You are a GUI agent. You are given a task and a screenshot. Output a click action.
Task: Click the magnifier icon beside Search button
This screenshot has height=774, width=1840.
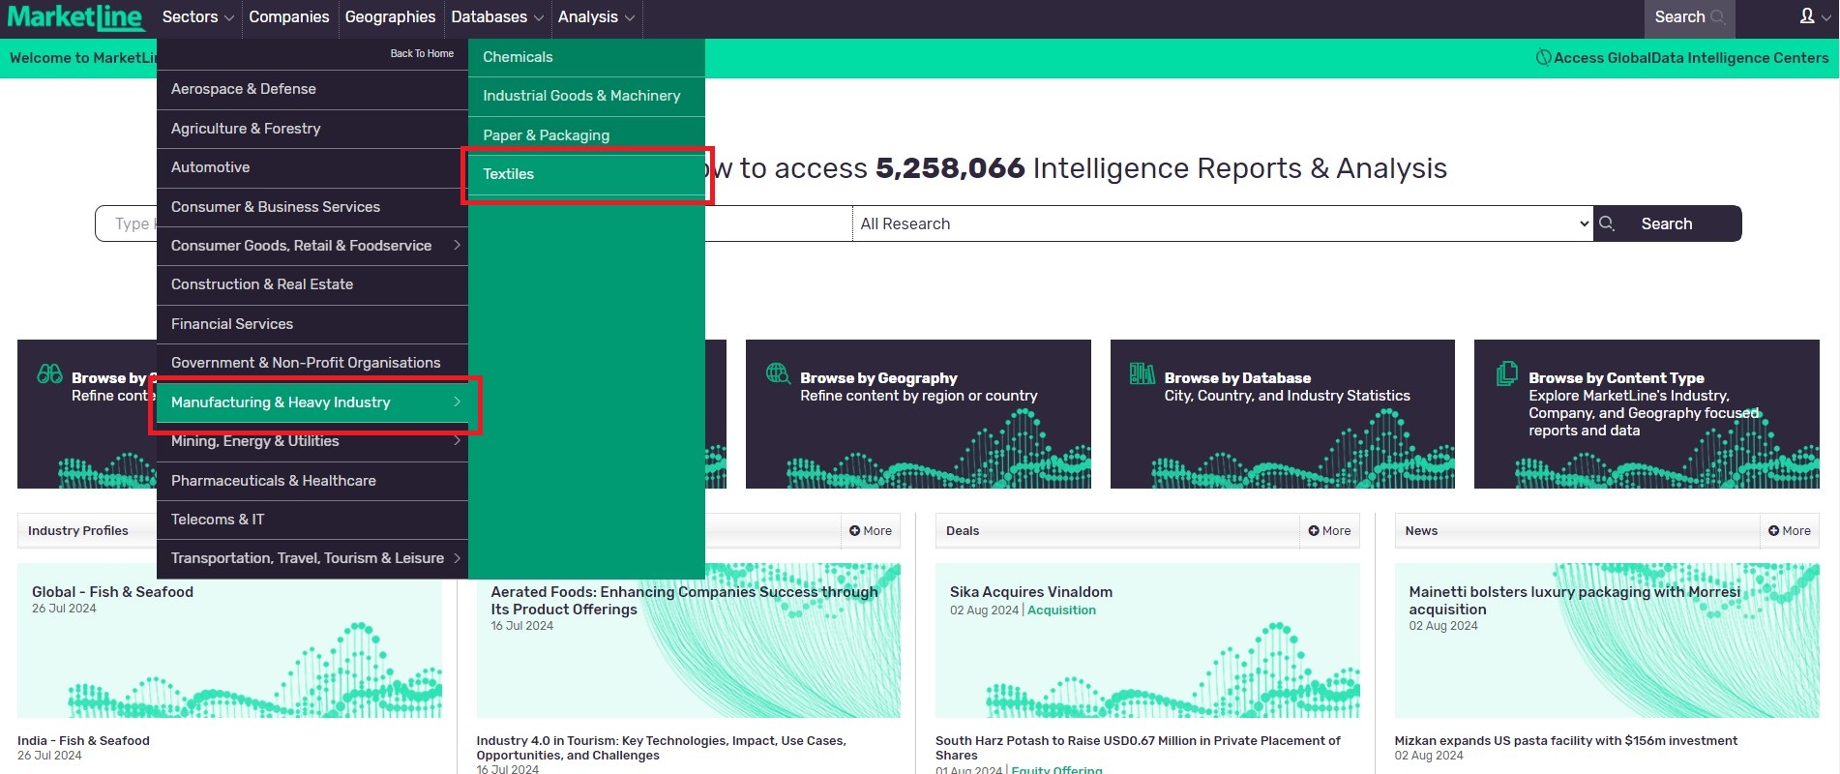coord(1608,223)
